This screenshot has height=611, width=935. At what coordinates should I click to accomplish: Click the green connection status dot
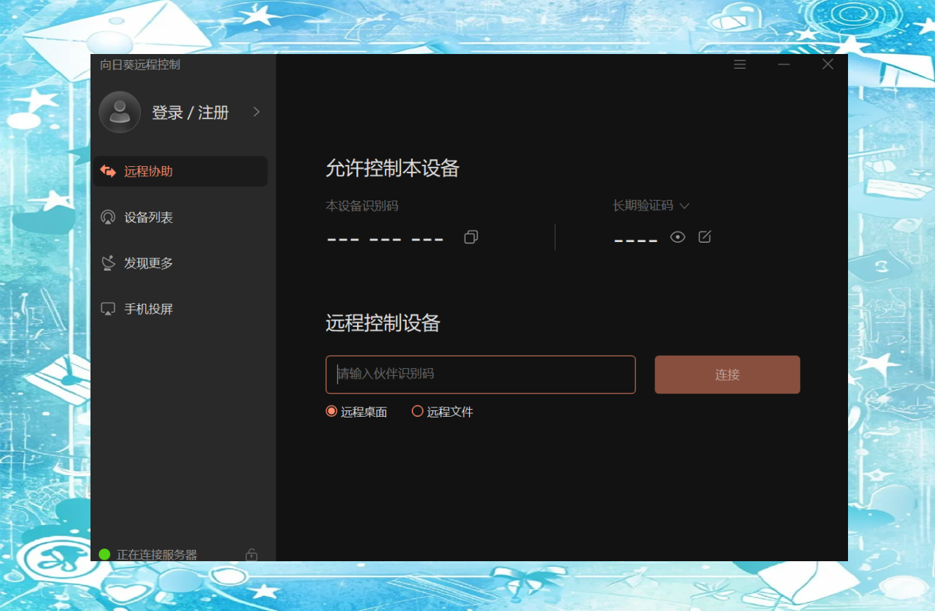point(105,555)
